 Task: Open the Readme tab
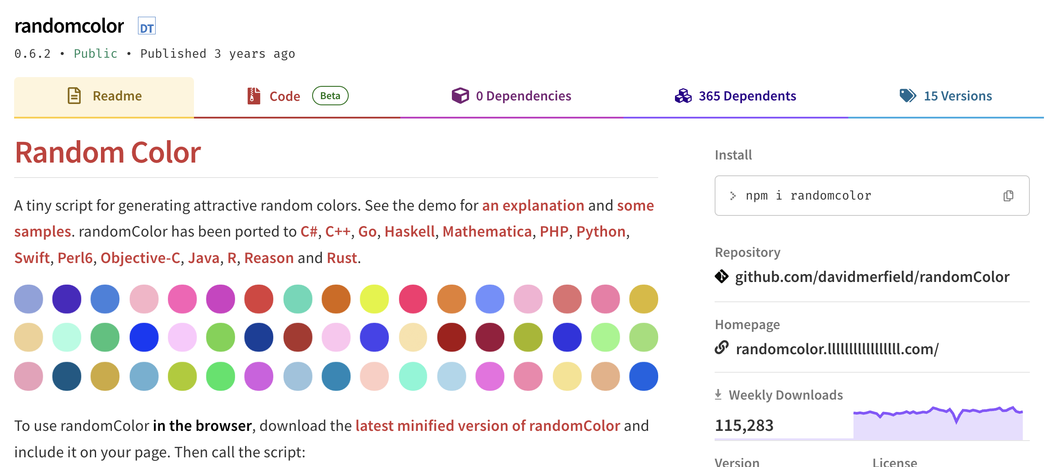pos(104,97)
